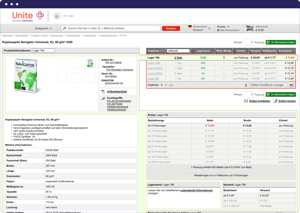Click the In Warenkorb legen button below the offers table
The width and height of the screenshot is (300, 213).
281,95
